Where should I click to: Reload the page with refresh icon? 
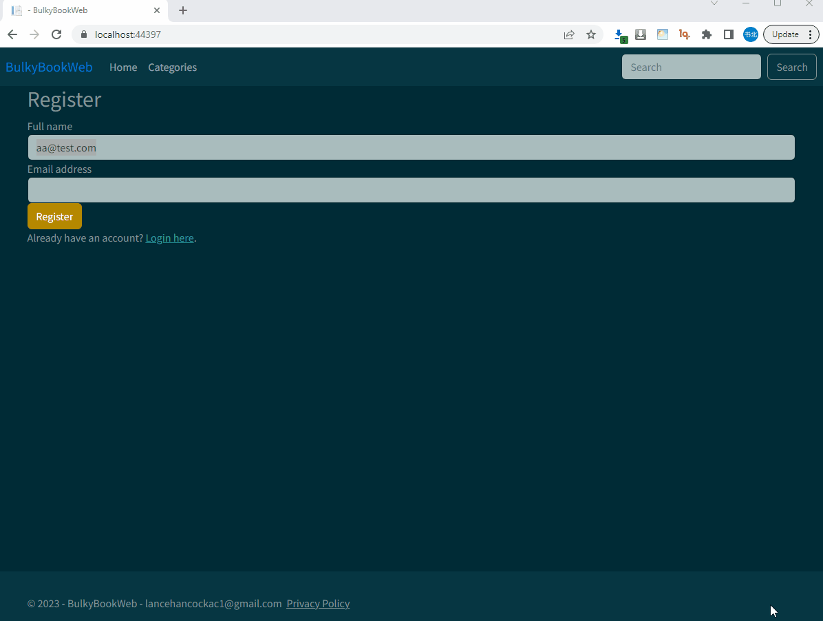click(56, 34)
